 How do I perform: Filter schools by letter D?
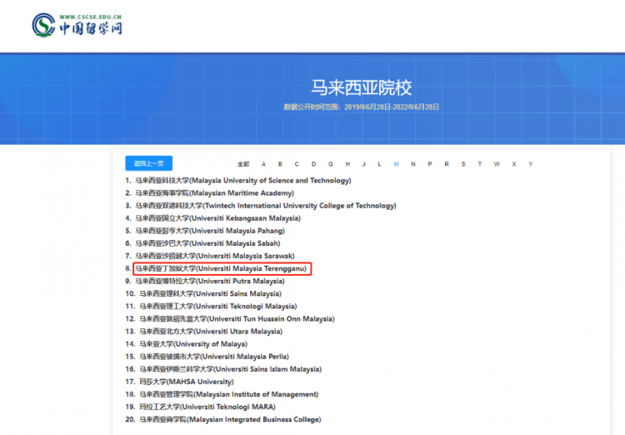point(313,164)
